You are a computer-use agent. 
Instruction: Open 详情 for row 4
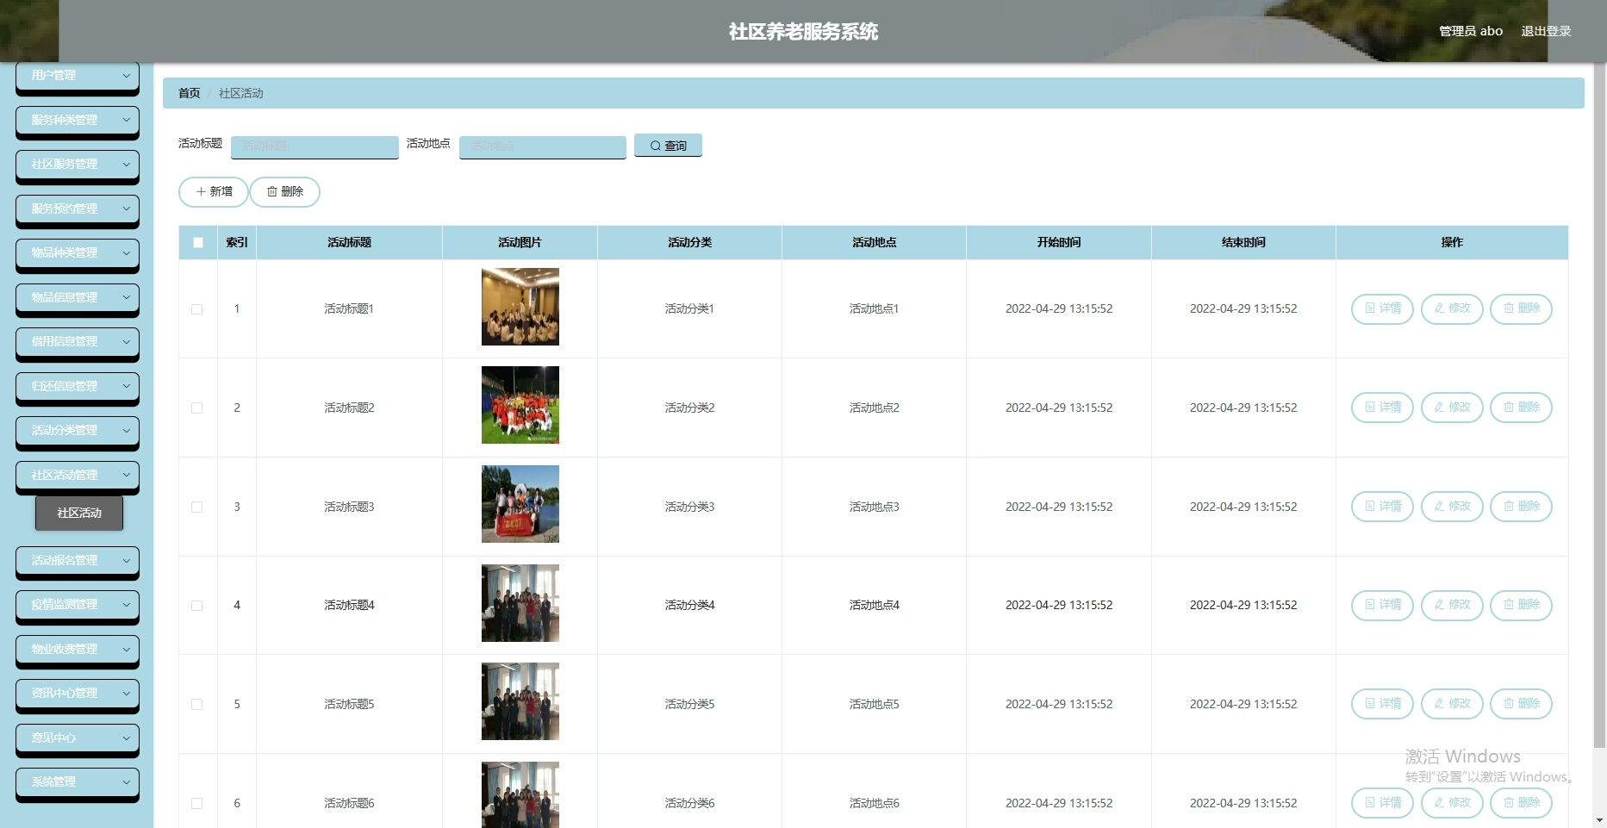(1382, 605)
